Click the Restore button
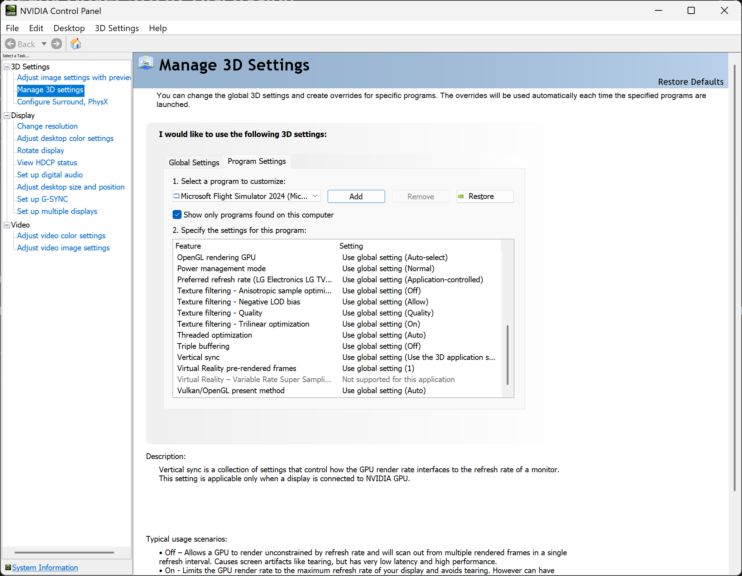Viewport: 742px width, 576px height. 485,196
